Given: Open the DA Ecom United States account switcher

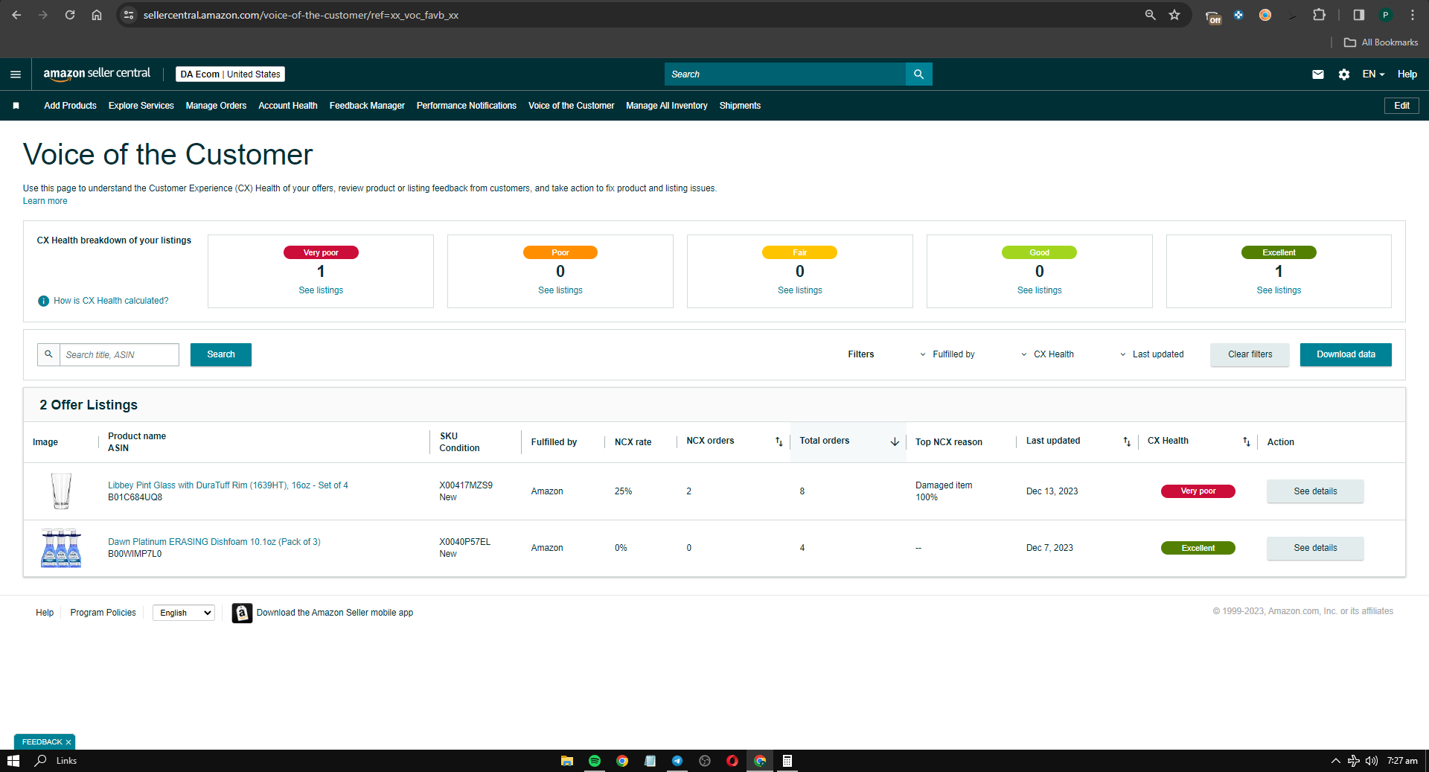Looking at the screenshot, I should pyautogui.click(x=230, y=74).
